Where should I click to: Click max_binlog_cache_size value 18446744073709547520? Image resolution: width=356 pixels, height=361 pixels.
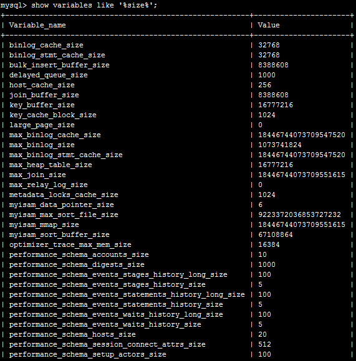tap(301, 135)
